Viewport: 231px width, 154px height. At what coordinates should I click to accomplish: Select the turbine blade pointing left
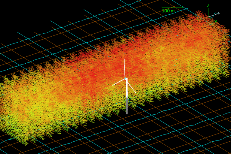[x=119, y=82]
